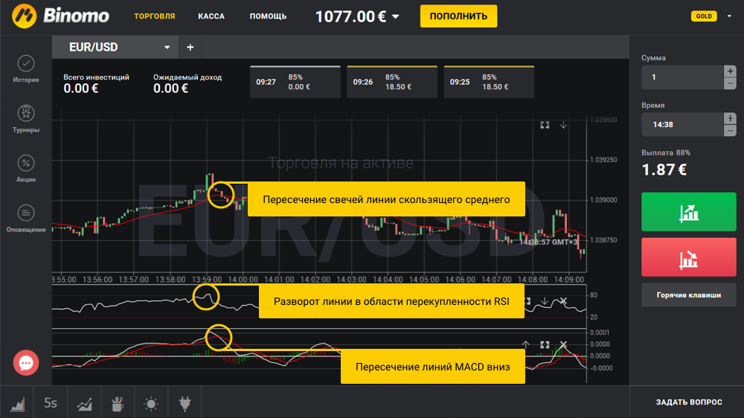The height and width of the screenshot is (418, 744).
Task: Open the КАССА menu
Action: click(x=211, y=16)
